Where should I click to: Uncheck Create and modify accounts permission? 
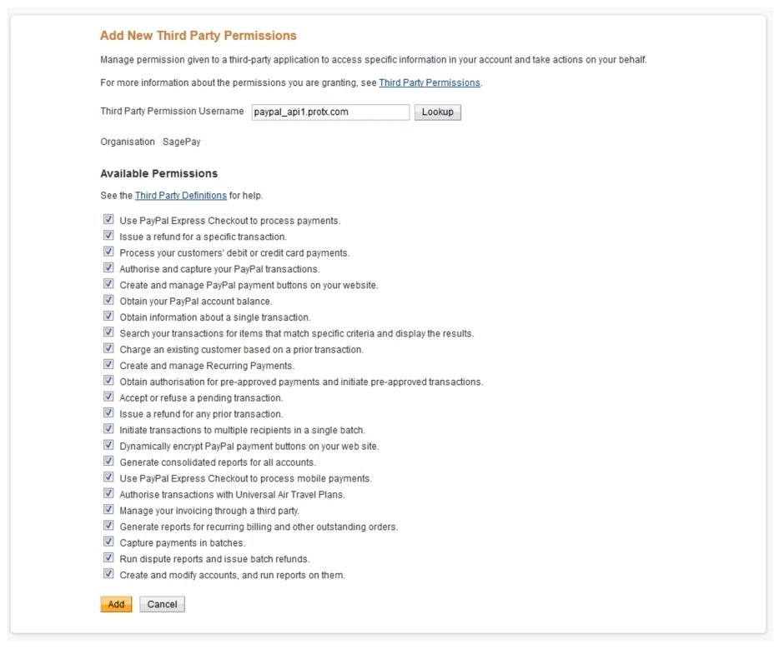point(108,573)
